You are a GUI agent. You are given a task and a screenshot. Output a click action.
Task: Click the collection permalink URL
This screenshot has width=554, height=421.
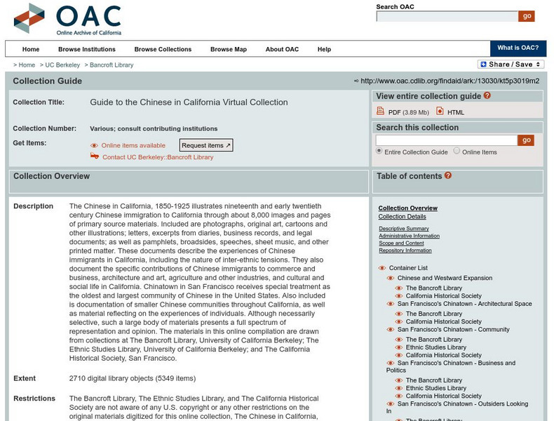tap(450, 81)
